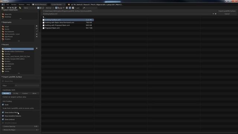Open the Render menu
Image resolution: width=238 pixels, height=134 pixels.
14,4
